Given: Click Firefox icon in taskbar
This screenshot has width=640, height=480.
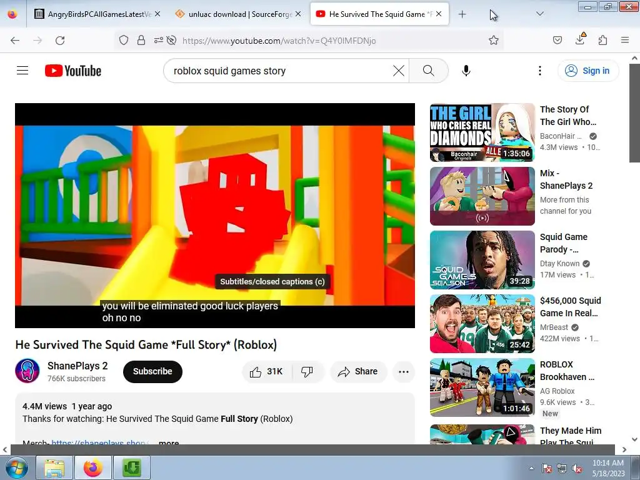Looking at the screenshot, I should tap(93, 467).
